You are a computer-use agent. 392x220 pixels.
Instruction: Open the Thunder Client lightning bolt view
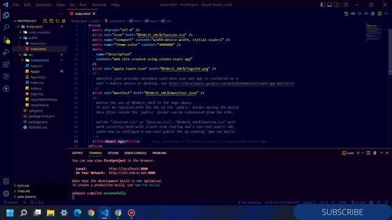(x=6, y=89)
